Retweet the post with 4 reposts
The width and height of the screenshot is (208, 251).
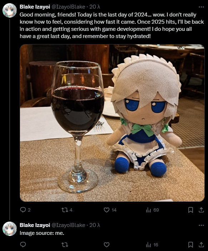coord(65,210)
